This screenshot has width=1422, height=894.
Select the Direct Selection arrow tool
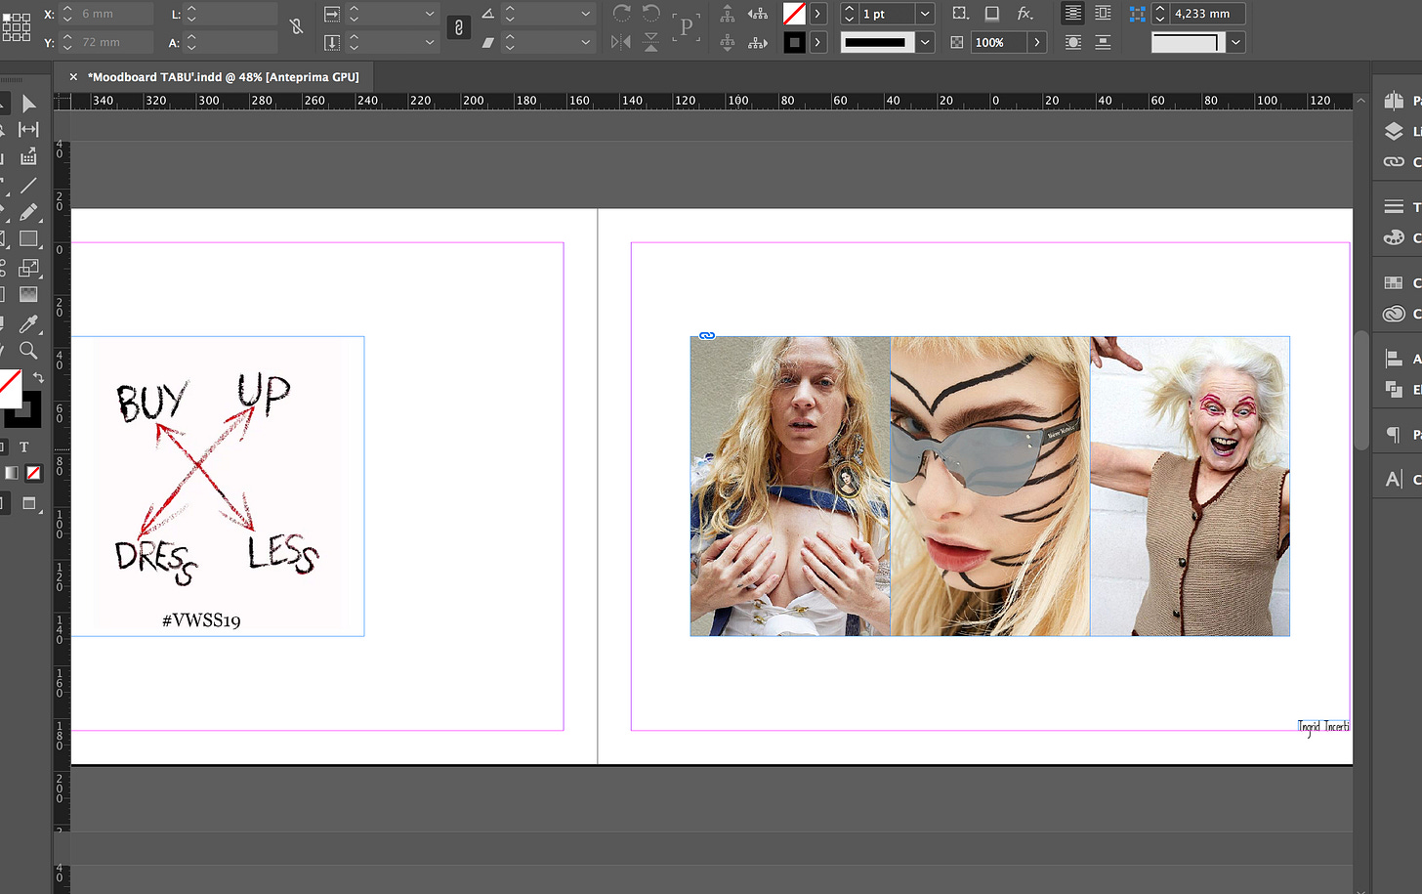[x=28, y=104]
